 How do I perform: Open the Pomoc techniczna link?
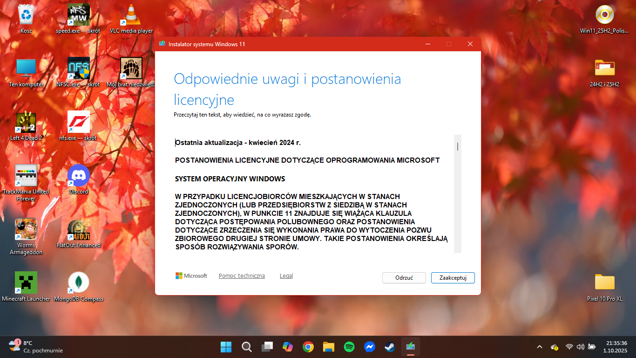(242, 276)
